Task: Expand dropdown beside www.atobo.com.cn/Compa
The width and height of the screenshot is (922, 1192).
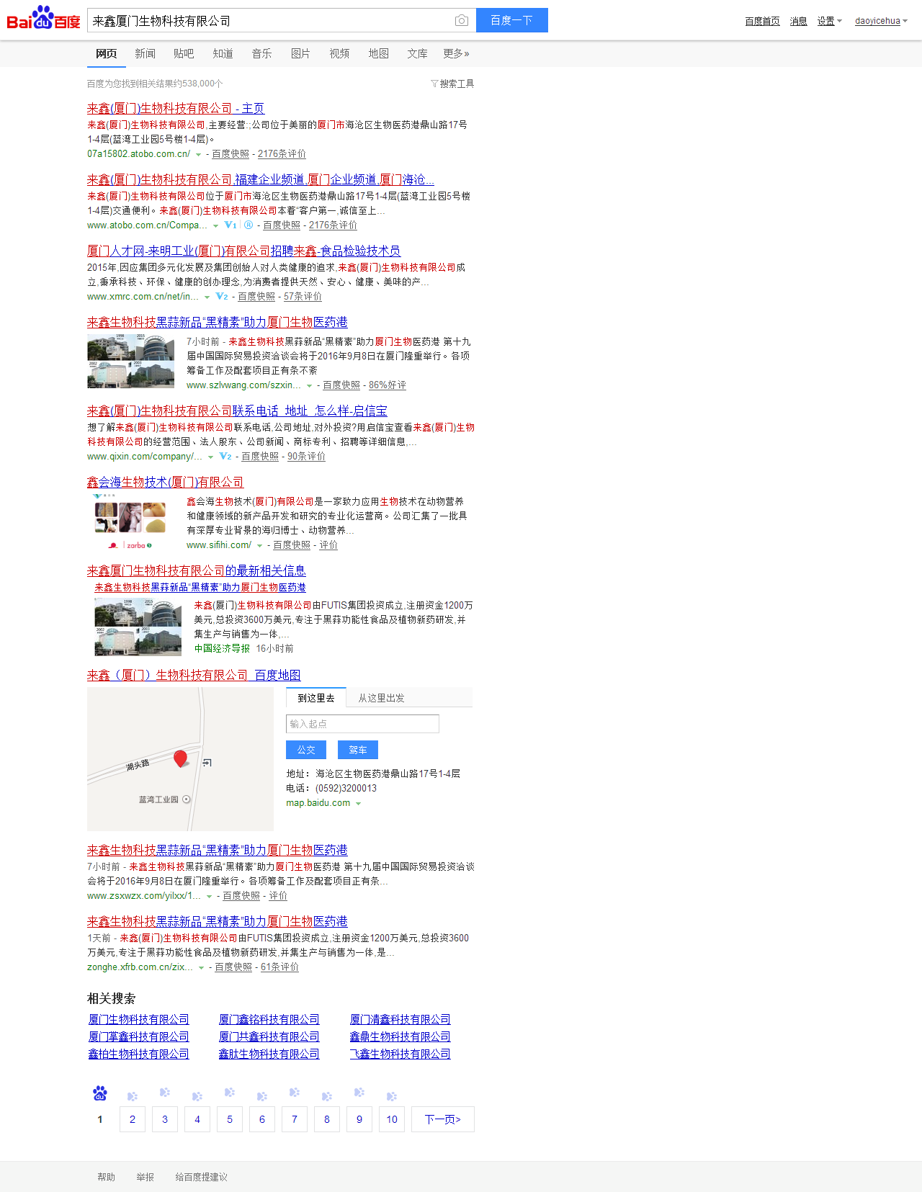Action: coord(215,226)
